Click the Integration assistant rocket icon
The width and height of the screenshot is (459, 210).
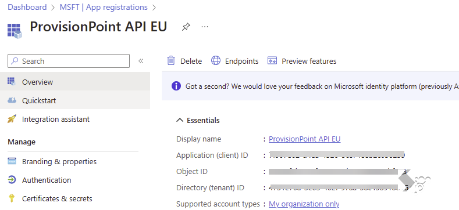(x=12, y=119)
